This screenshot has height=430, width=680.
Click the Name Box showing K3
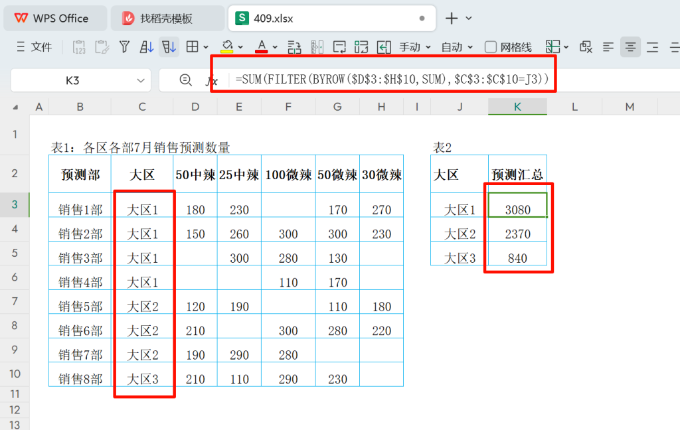(x=72, y=81)
